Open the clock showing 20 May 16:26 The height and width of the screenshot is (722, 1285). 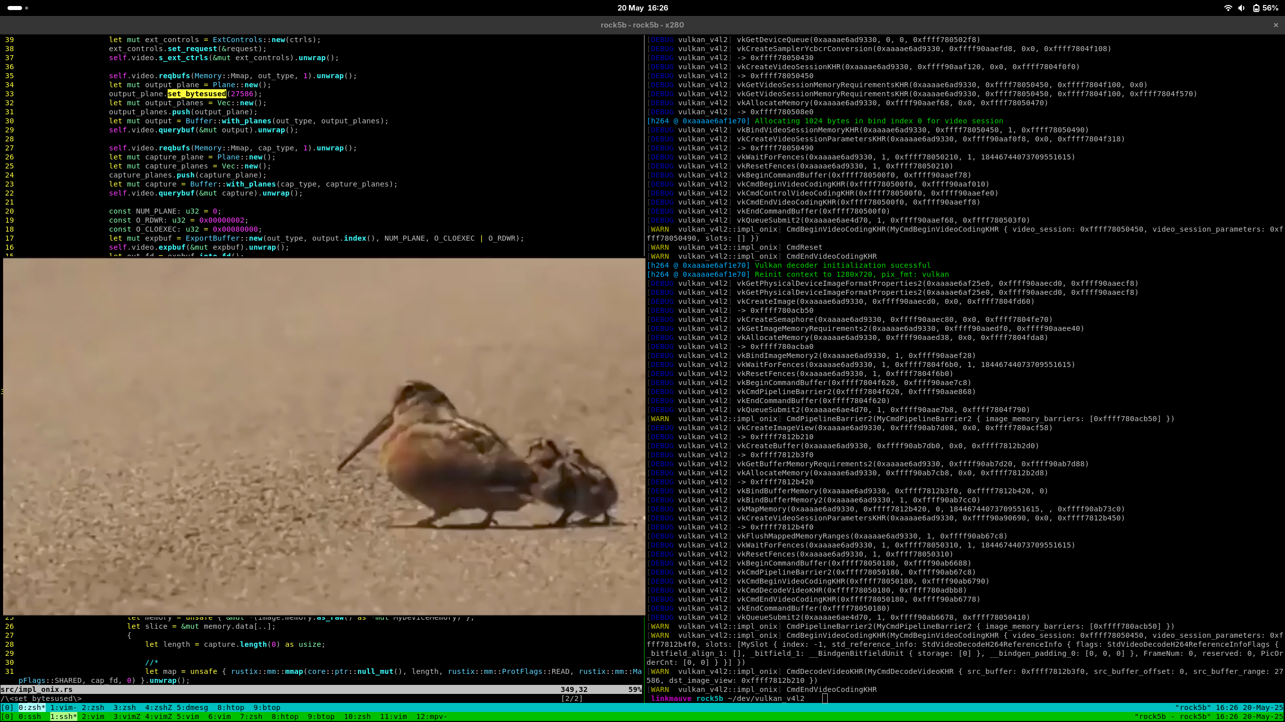coord(642,8)
